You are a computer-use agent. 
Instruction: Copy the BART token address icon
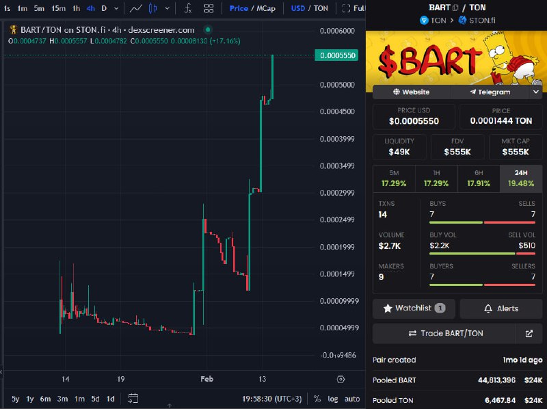[455, 8]
